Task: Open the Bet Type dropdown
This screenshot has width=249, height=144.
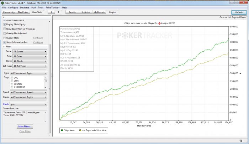Action: pyautogui.click(x=30, y=66)
